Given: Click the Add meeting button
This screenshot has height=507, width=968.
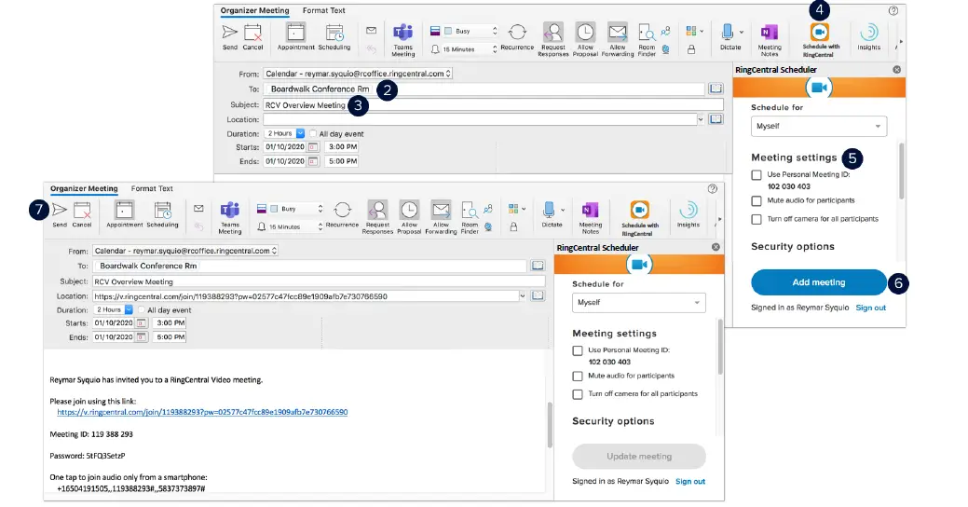Looking at the screenshot, I should (819, 282).
